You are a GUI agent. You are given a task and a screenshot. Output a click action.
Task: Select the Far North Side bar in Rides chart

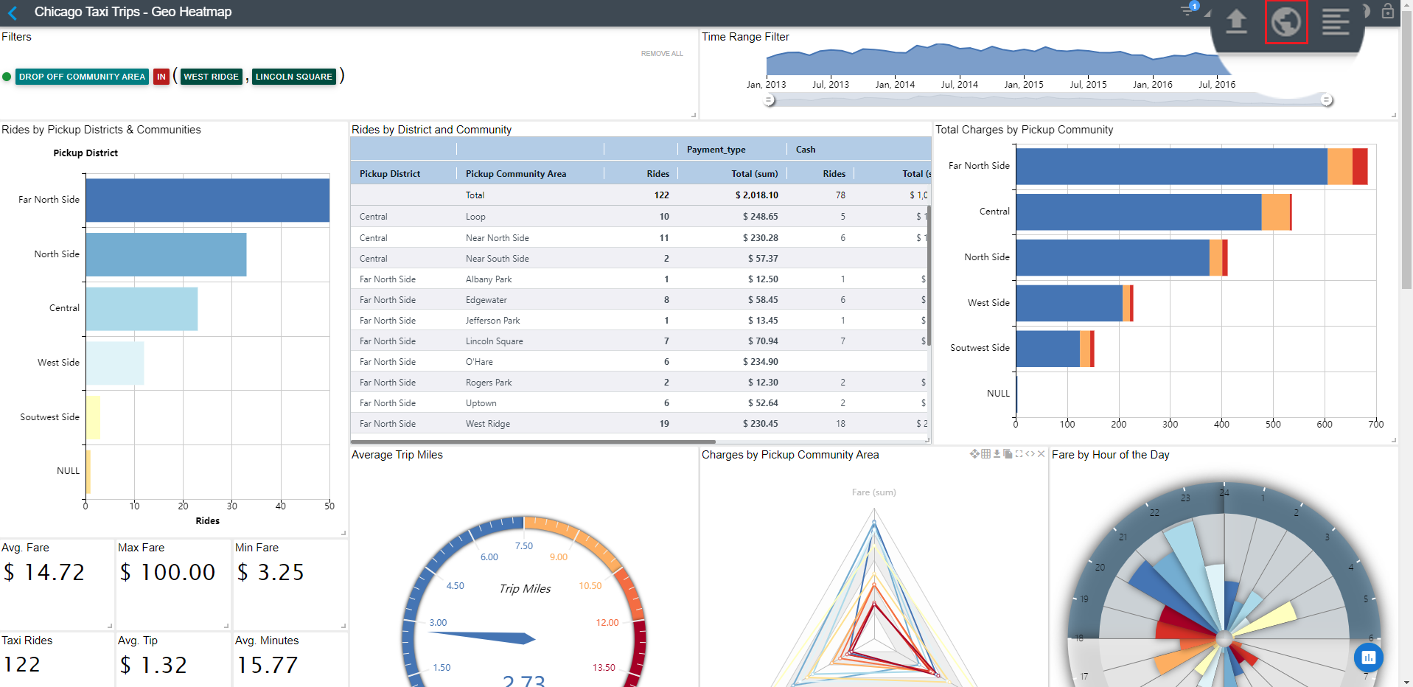pos(207,200)
